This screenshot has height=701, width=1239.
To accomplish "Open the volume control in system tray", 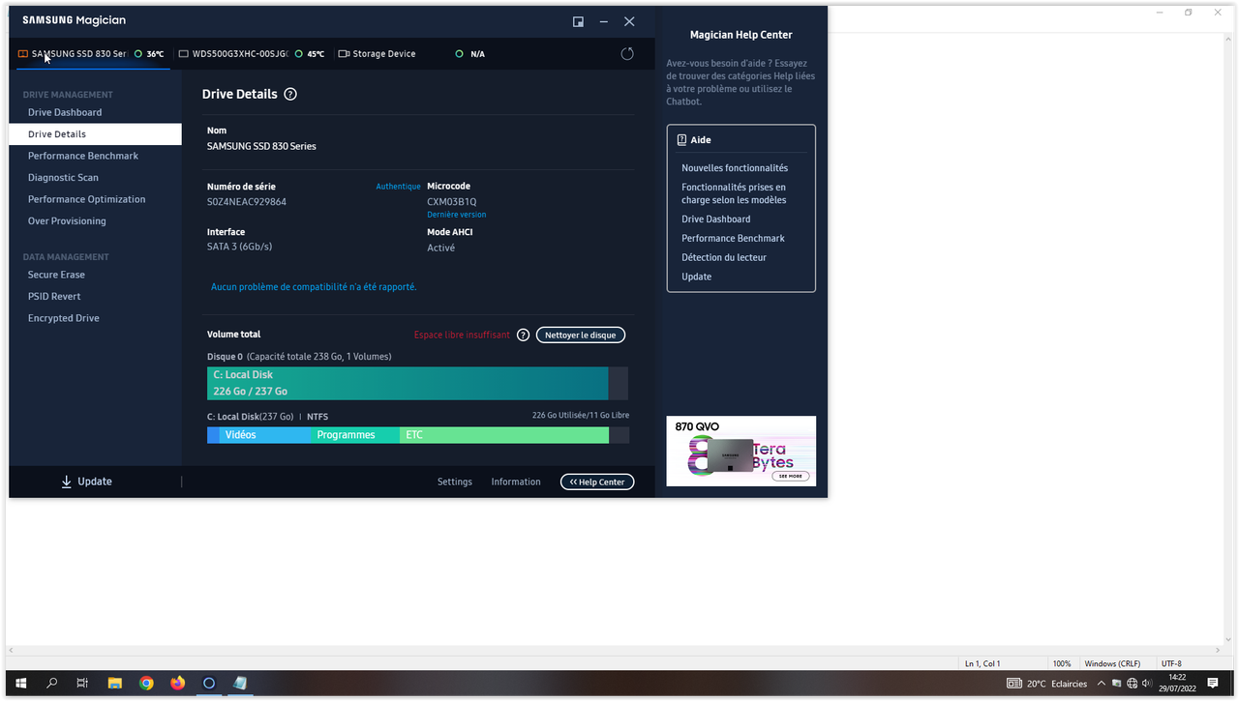I will tap(1146, 684).
